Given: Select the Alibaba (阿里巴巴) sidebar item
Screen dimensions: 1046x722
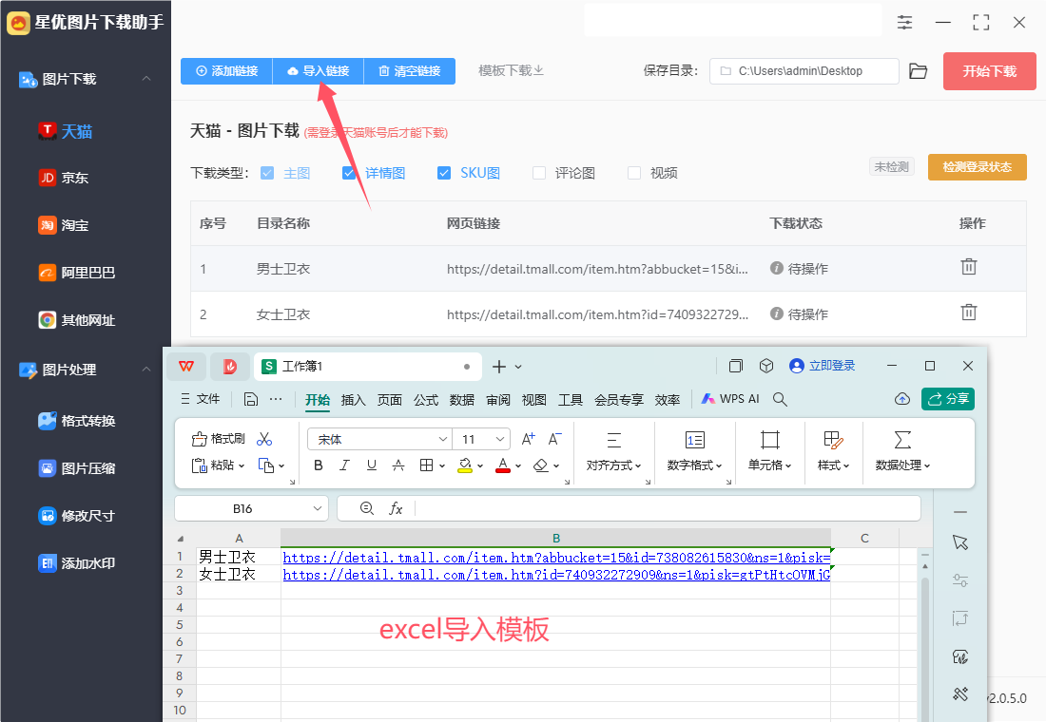Looking at the screenshot, I should pyautogui.click(x=77, y=273).
